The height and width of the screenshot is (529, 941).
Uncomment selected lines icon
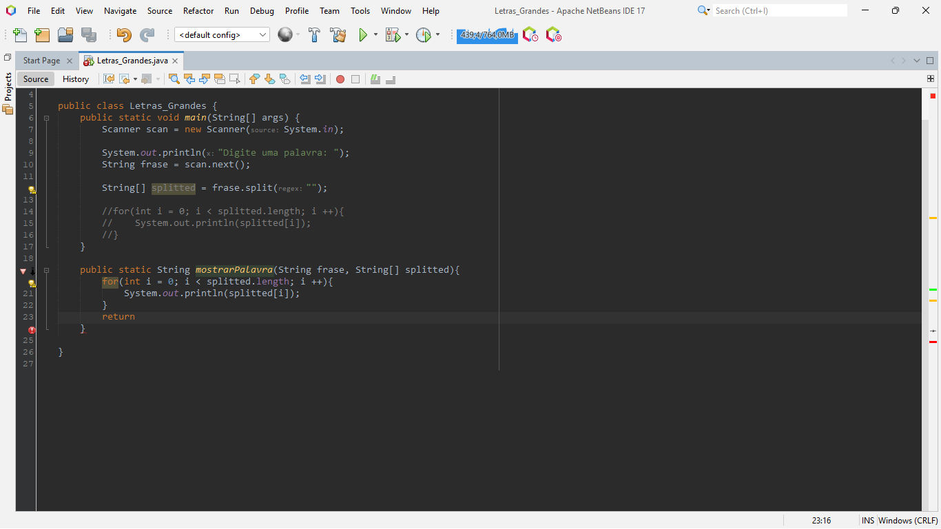coord(391,79)
